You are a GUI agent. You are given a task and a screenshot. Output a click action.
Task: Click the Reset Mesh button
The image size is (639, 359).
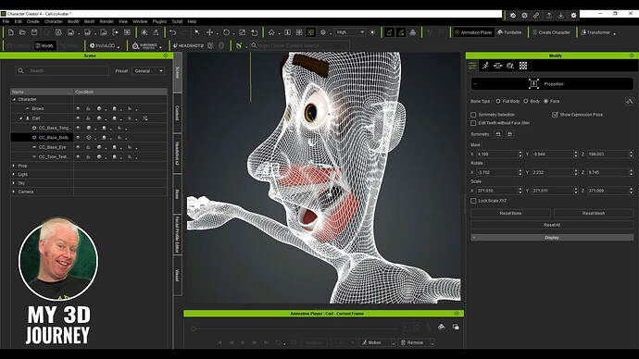[594, 214]
